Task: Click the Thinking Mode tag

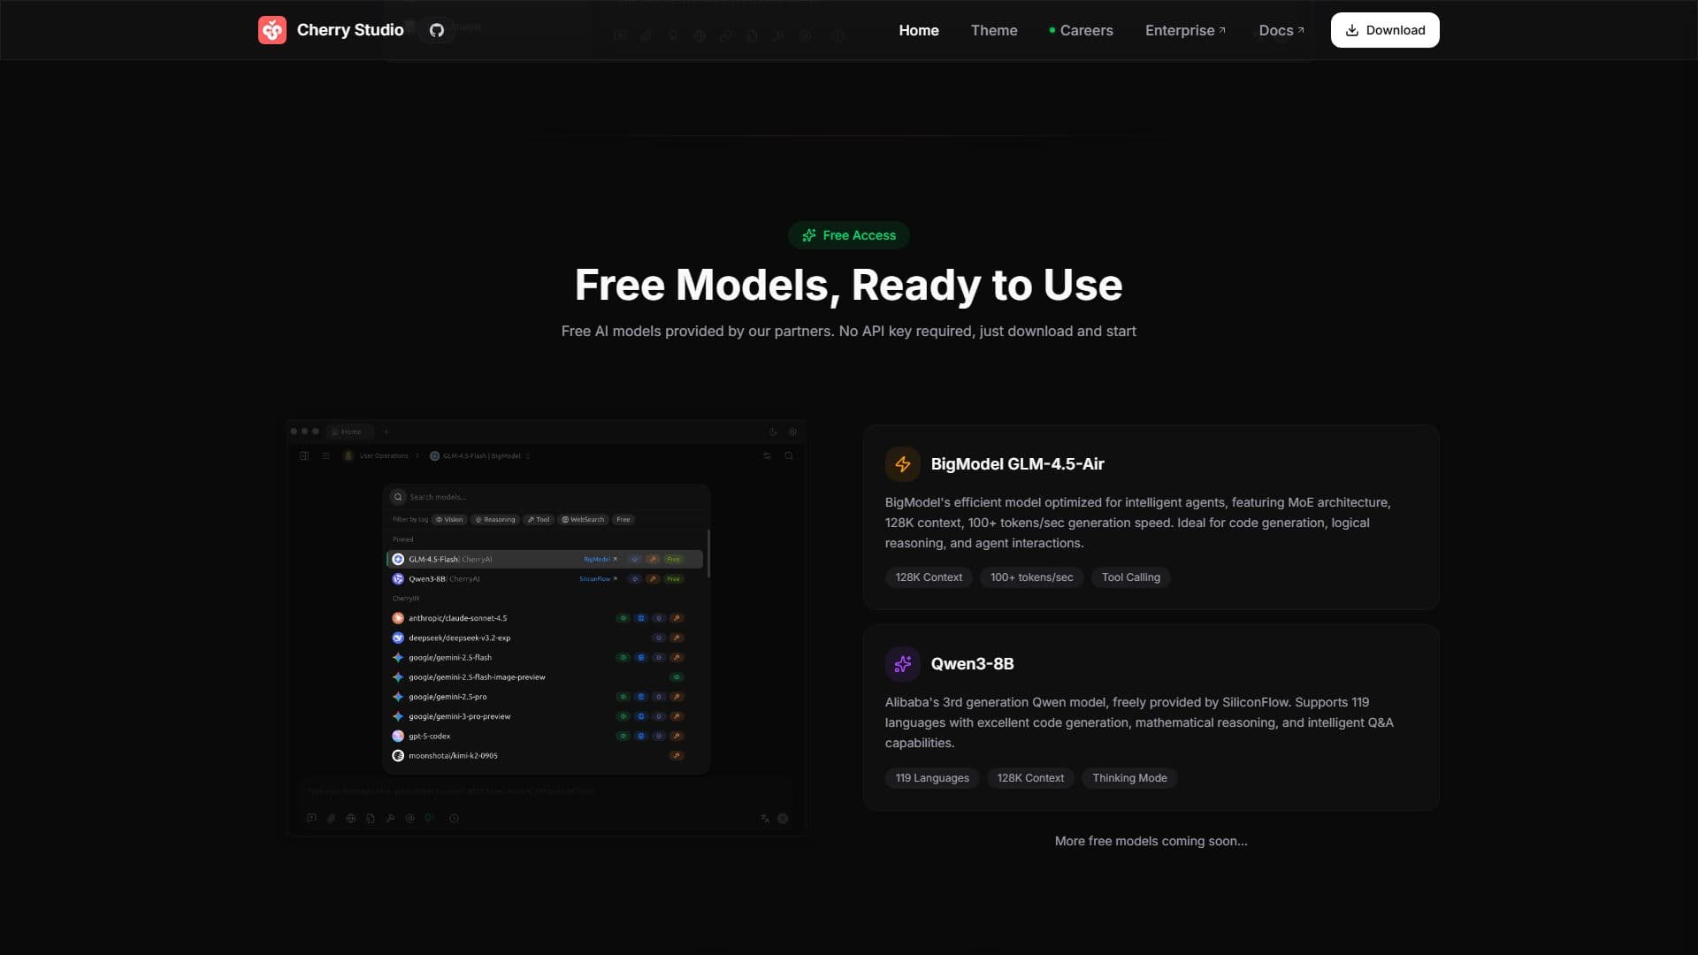Action: 1129,778
